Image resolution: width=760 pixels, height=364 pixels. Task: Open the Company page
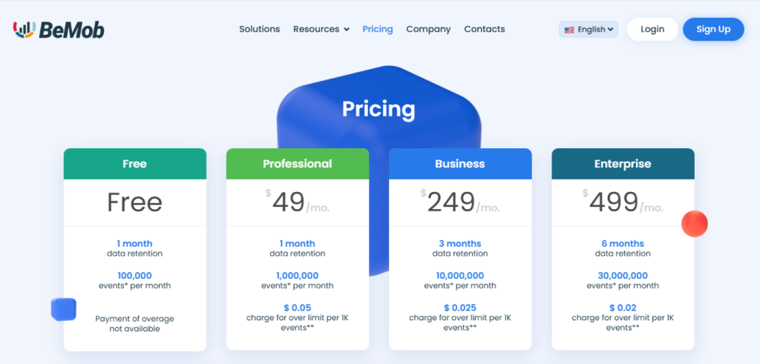428,29
